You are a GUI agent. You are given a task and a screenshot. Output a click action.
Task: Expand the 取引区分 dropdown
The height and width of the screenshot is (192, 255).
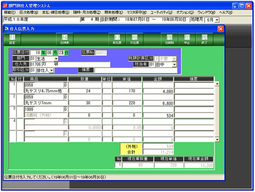(x=52, y=70)
